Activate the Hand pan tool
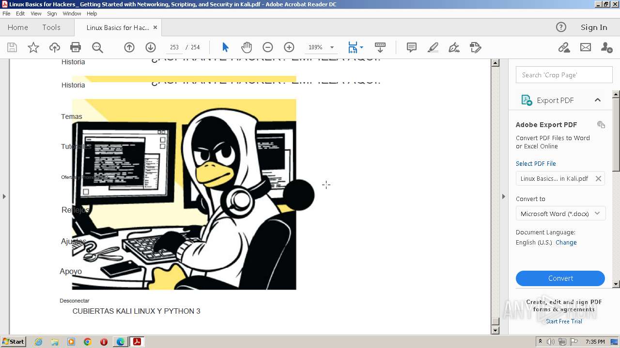This screenshot has height=348, width=620. coord(247,47)
